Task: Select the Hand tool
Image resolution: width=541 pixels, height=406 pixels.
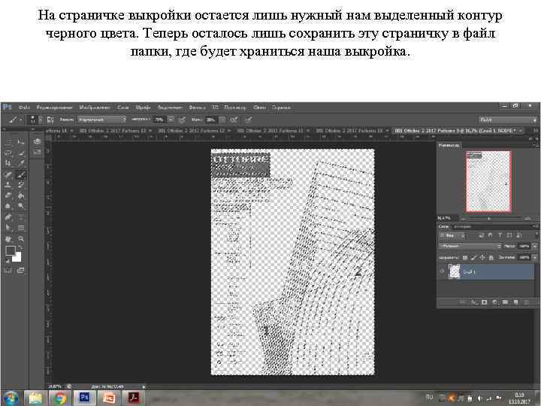Action: (8, 238)
